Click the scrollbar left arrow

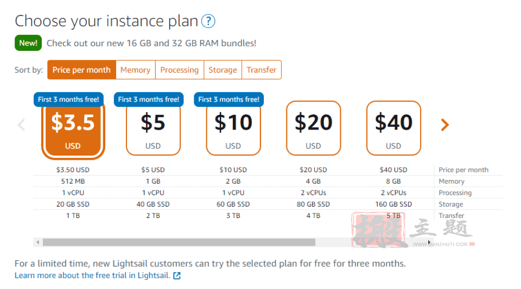[x=37, y=242]
